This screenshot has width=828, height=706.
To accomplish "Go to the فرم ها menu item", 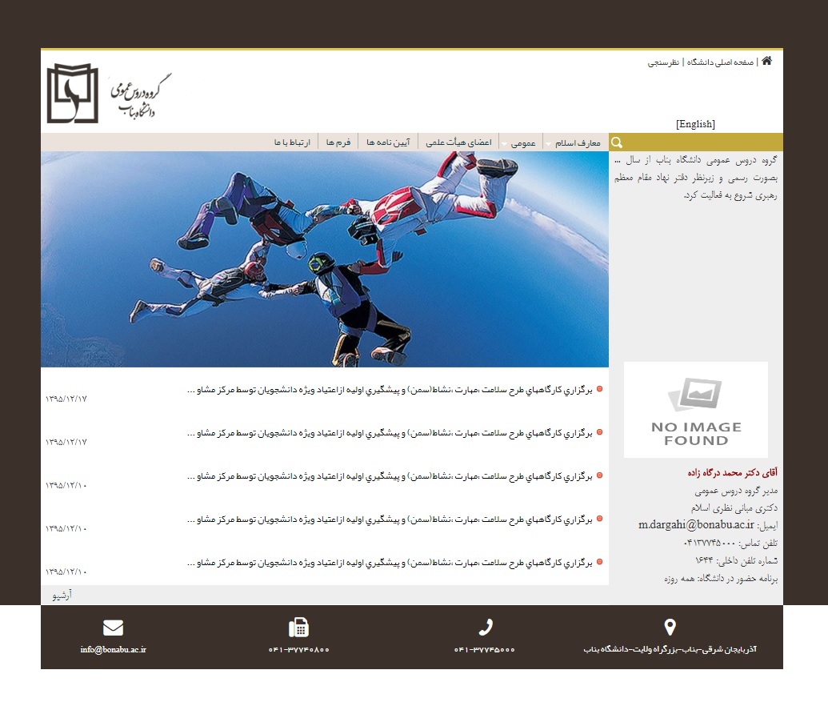I will 338,142.
